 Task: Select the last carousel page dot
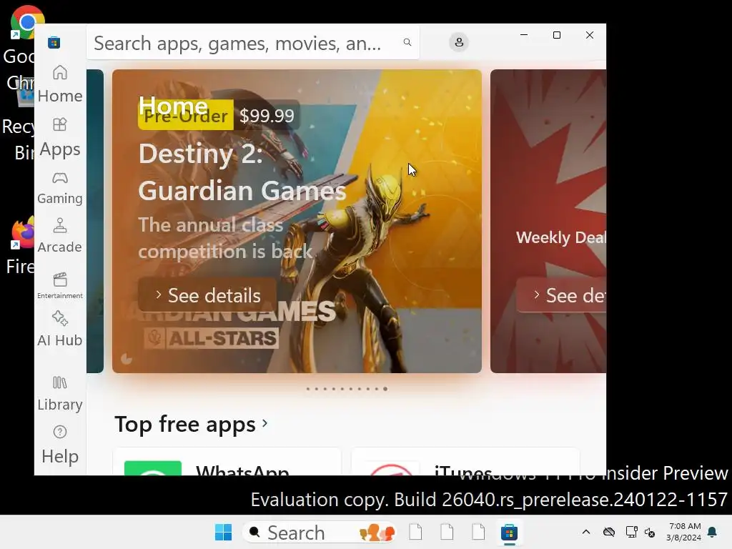(x=385, y=389)
